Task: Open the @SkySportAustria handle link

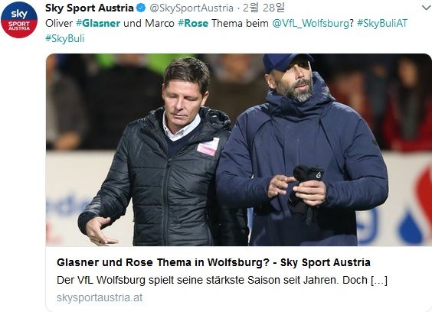Action: (191, 8)
